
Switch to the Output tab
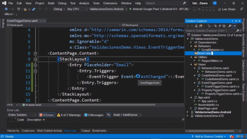[86, 131]
